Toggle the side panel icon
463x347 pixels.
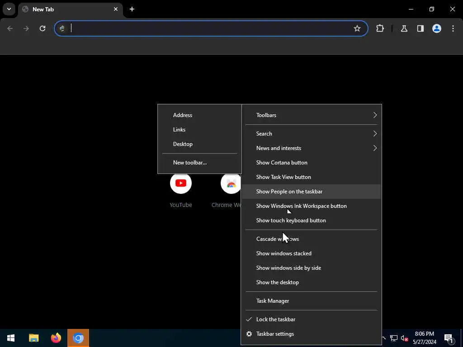tap(420, 28)
